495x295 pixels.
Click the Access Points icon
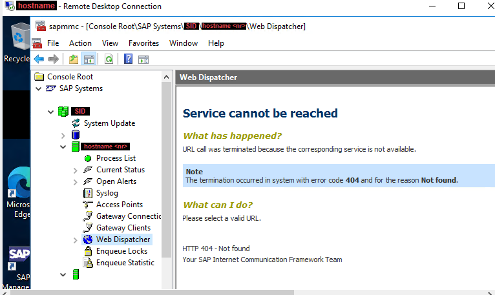pos(88,205)
